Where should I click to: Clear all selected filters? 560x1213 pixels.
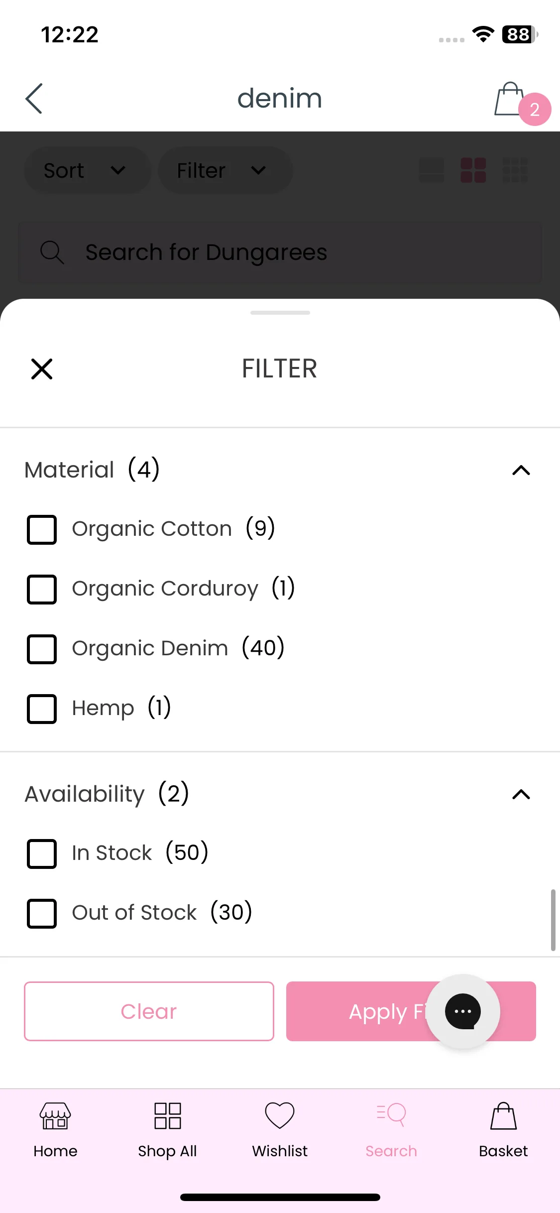[x=149, y=1011]
